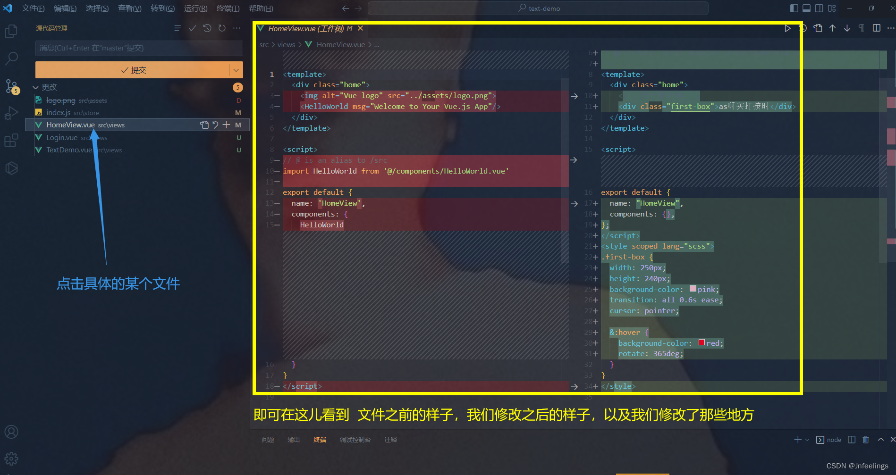
Task: Run the file using play icon
Action: 787,28
